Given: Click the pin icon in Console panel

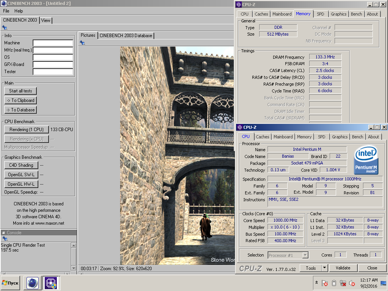Looking at the screenshot, I should (x=5, y=239).
